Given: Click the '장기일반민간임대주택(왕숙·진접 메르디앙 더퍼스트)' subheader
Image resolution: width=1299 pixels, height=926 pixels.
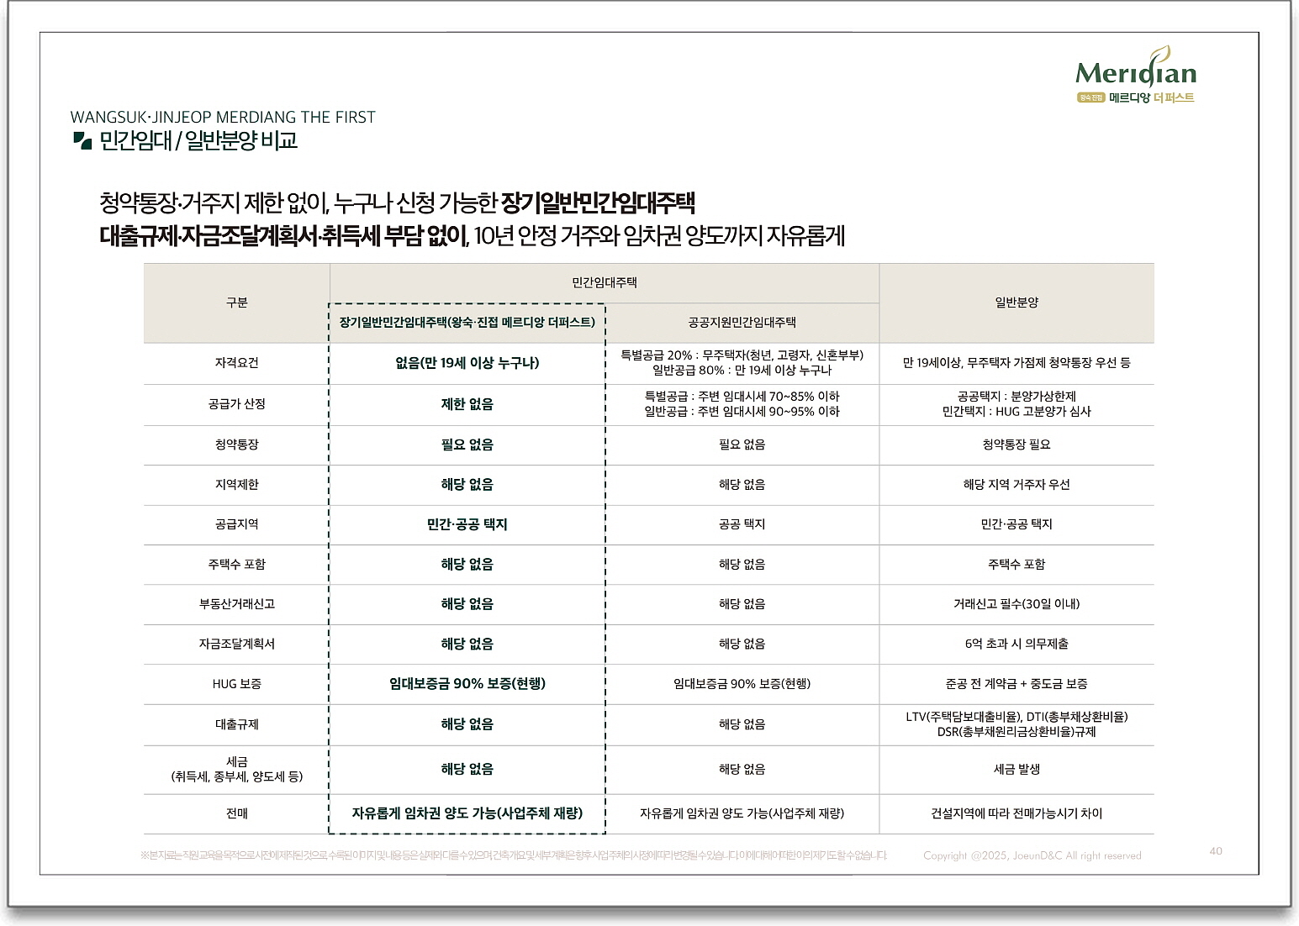Looking at the screenshot, I should click(467, 322).
